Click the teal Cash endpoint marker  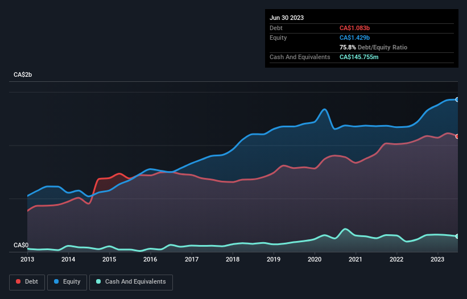pos(457,236)
